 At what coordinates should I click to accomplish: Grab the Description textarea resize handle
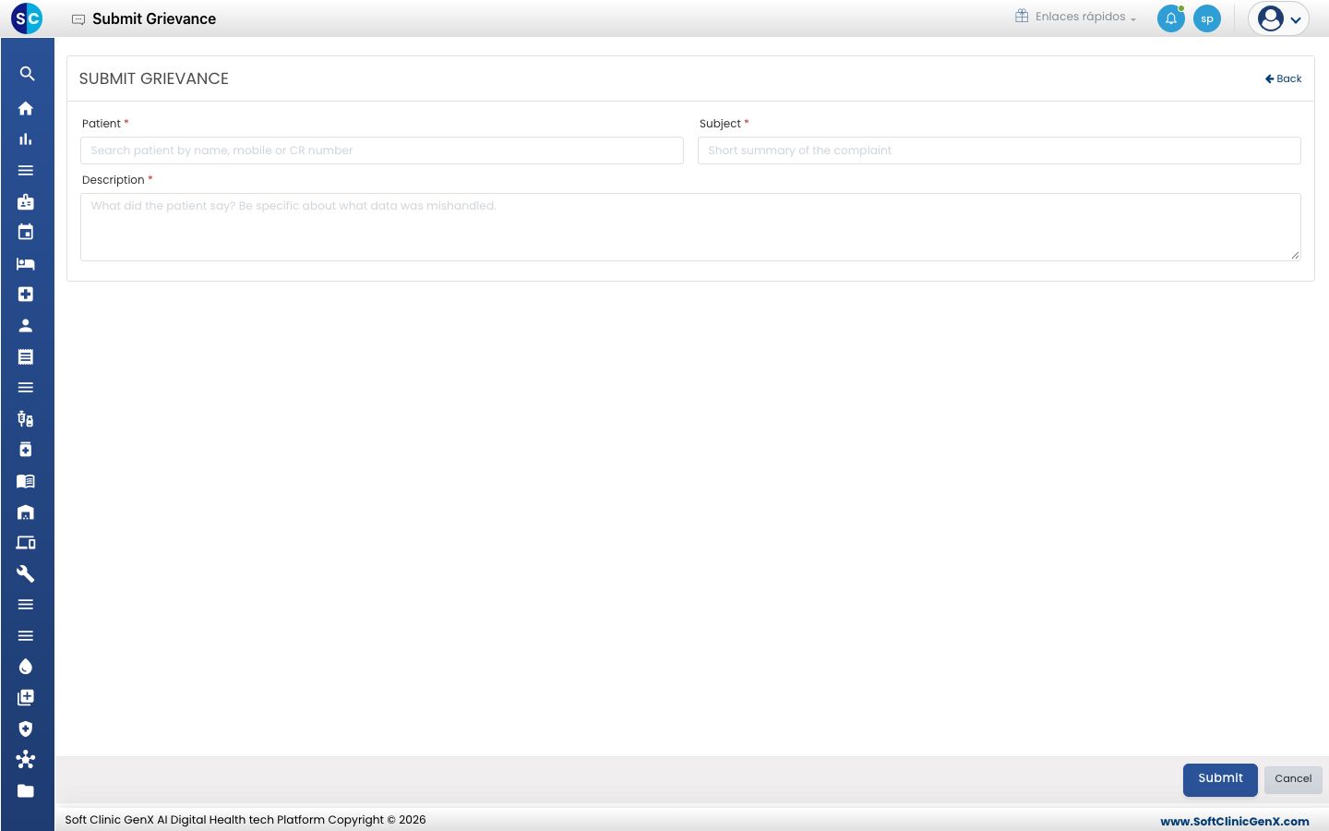click(x=1295, y=255)
